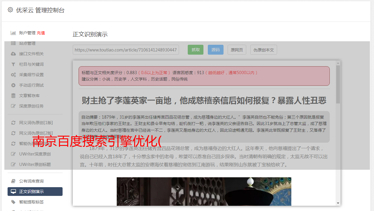Open the 原网页 view button
This screenshot has width=374, height=211.
pyautogui.click(x=237, y=50)
